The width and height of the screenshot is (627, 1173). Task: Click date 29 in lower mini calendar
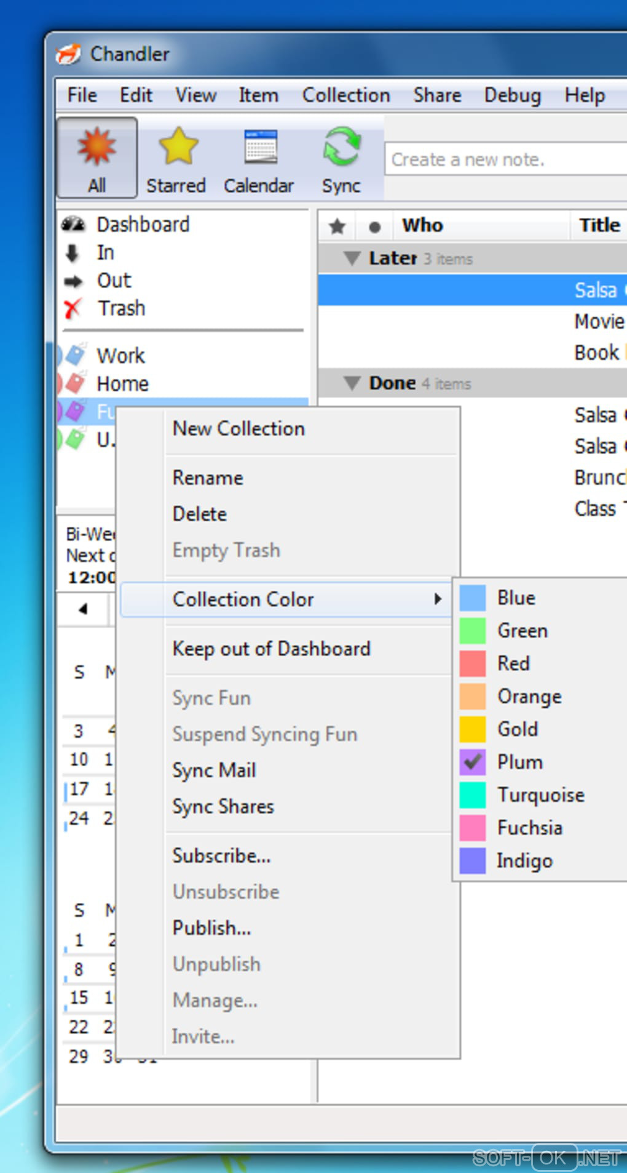click(x=79, y=1057)
